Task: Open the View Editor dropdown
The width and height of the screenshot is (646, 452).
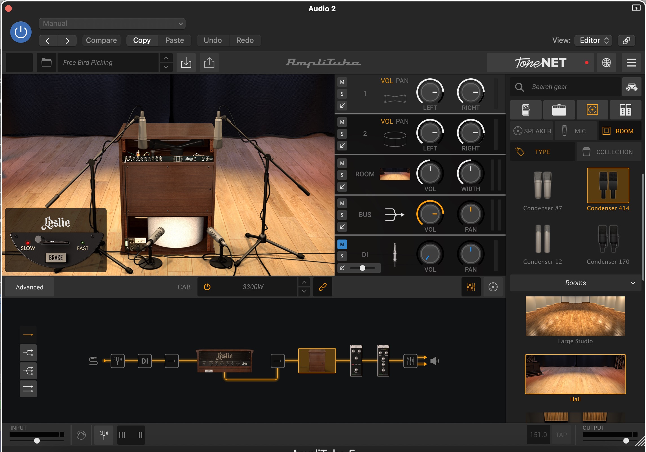Action: 594,41
